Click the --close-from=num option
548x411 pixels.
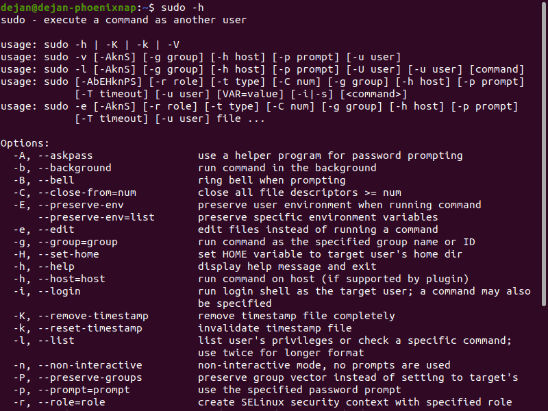point(87,192)
